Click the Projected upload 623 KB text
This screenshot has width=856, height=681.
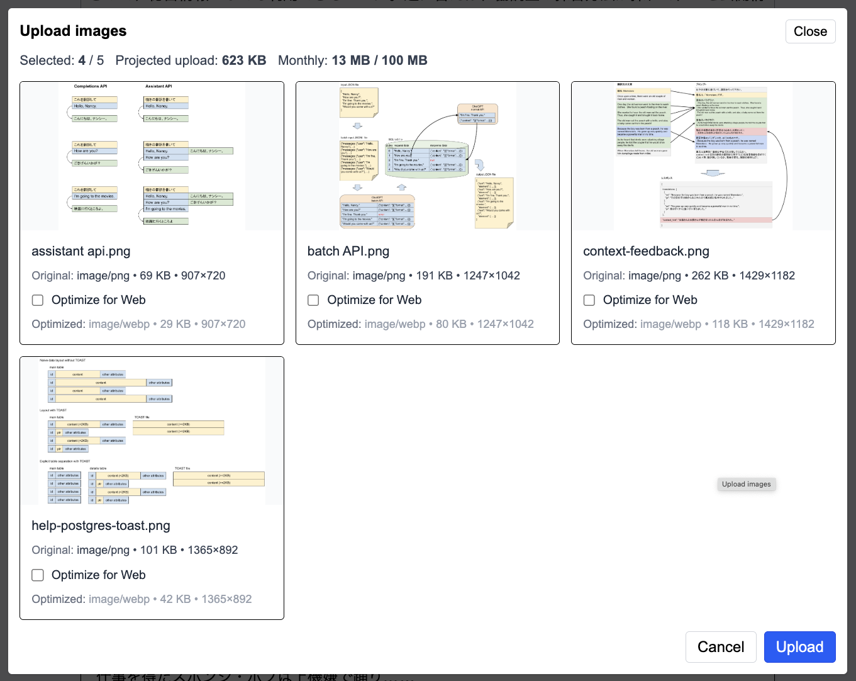pyautogui.click(x=191, y=60)
